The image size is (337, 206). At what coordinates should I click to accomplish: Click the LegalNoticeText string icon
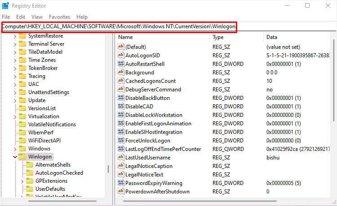121,174
